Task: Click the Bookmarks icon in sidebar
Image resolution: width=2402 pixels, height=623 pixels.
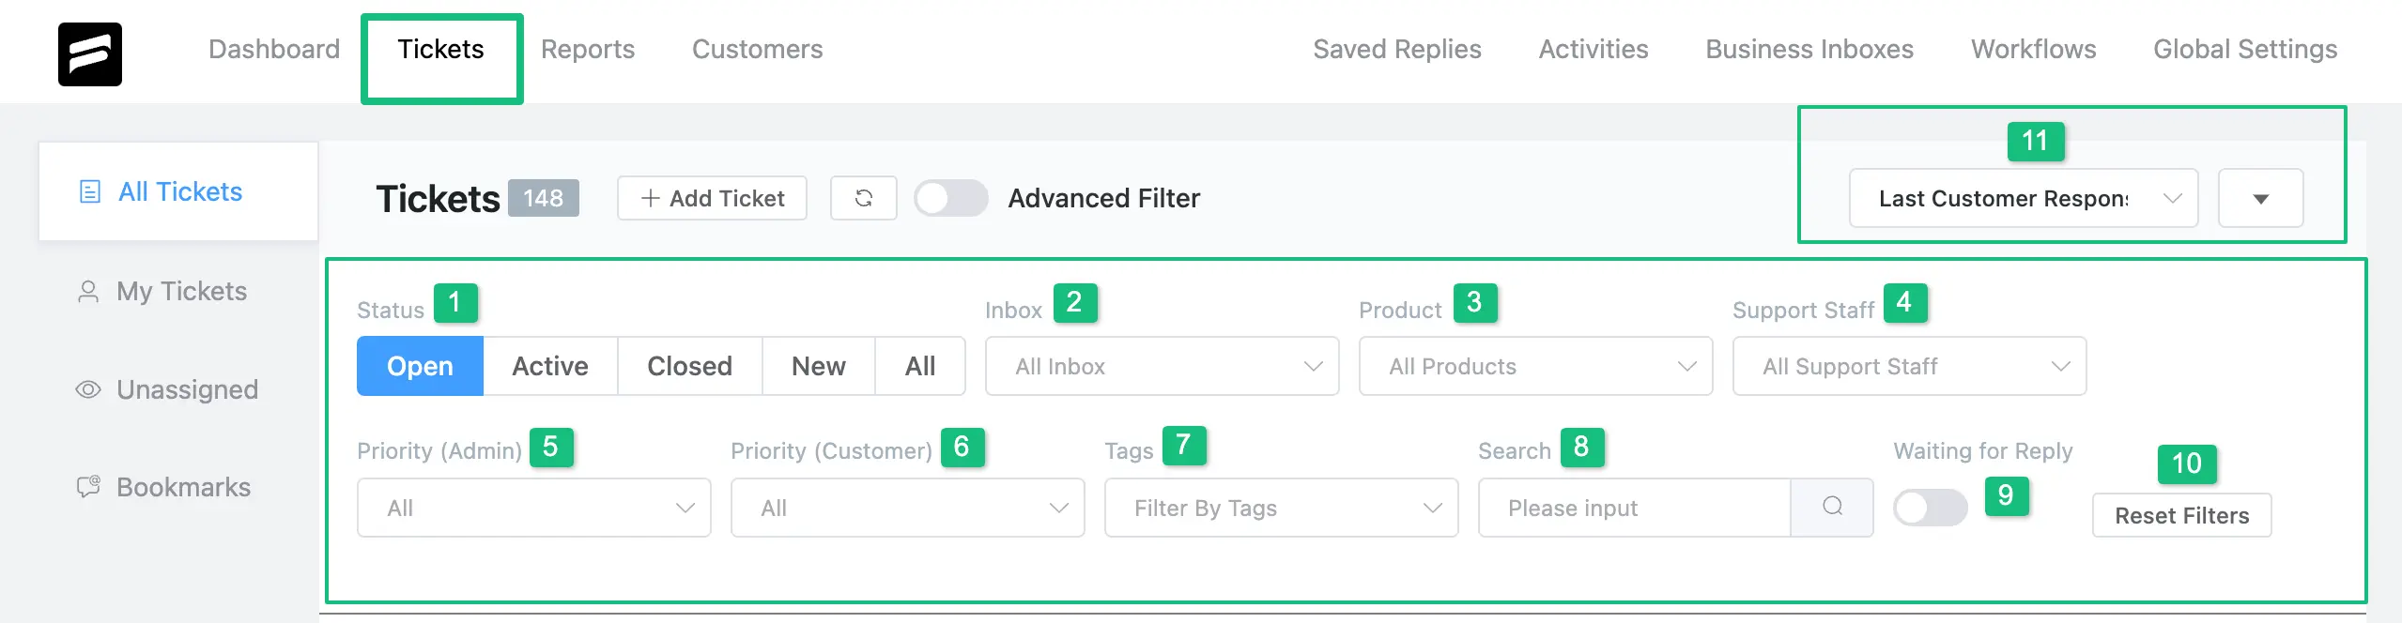Action: (x=88, y=487)
